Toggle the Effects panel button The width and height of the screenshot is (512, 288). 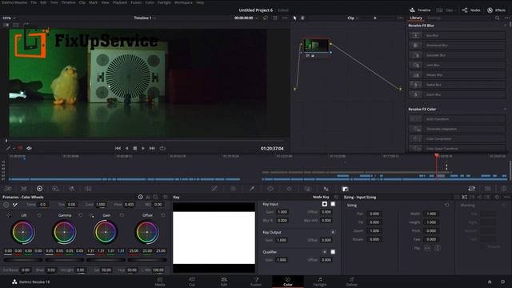[496, 10]
